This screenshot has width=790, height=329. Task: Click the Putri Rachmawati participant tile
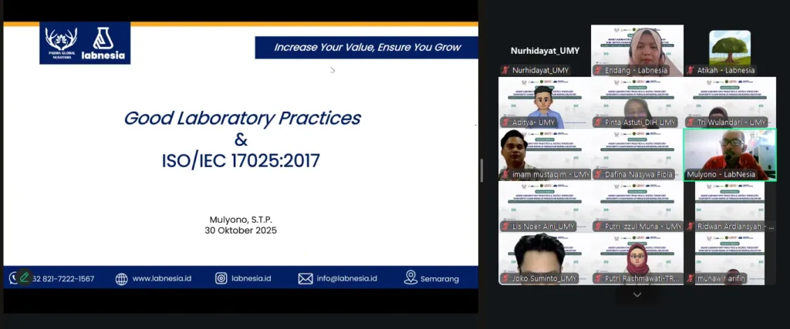[637, 258]
